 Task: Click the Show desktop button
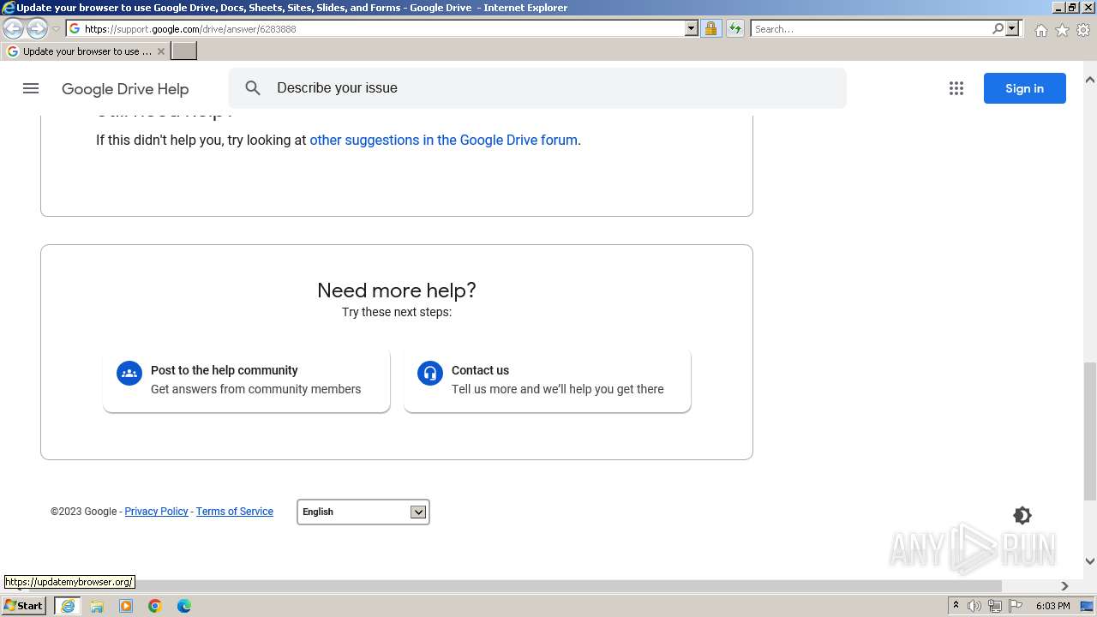coord(1088,606)
